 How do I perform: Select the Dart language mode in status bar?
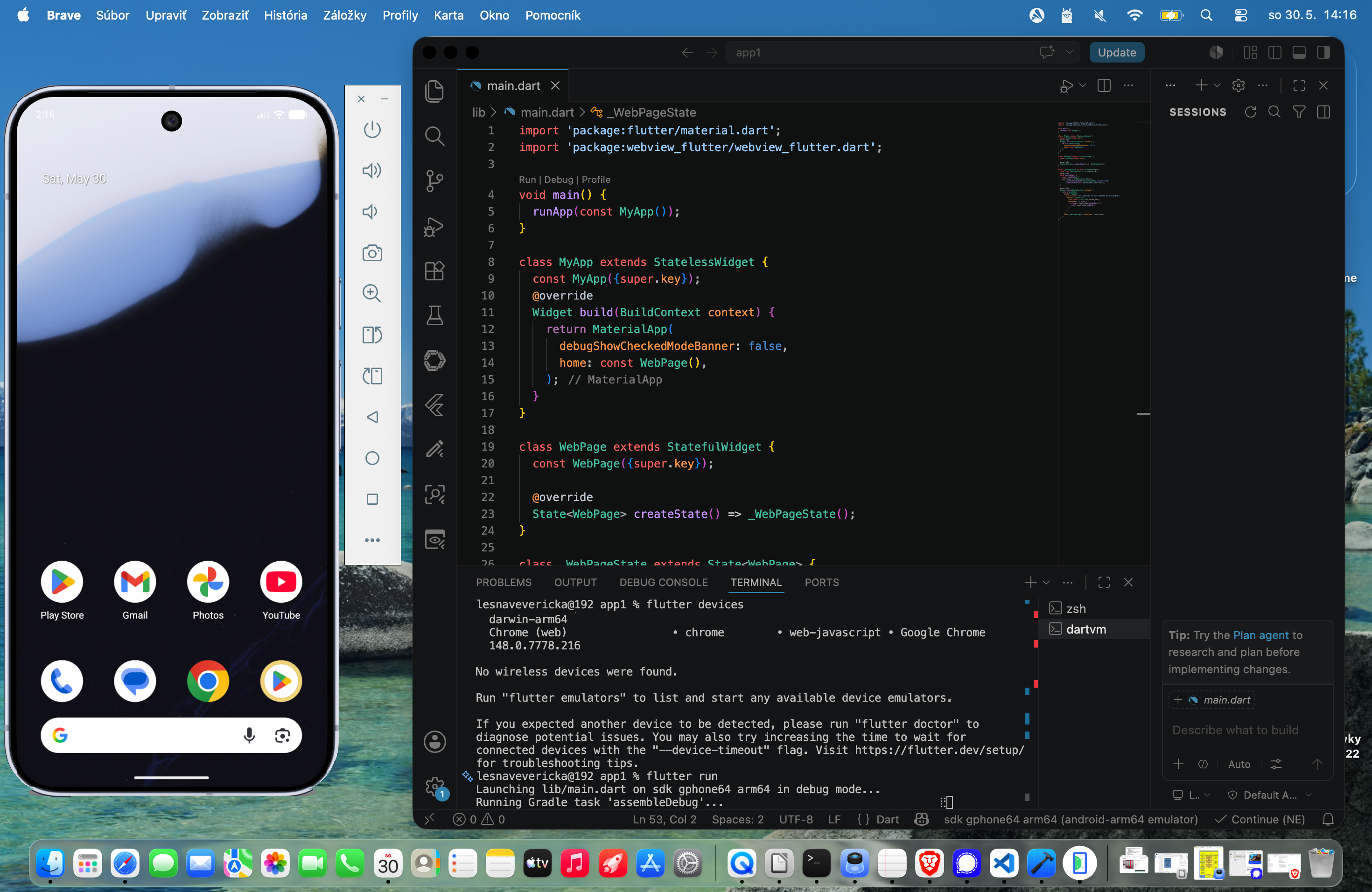tap(887, 819)
